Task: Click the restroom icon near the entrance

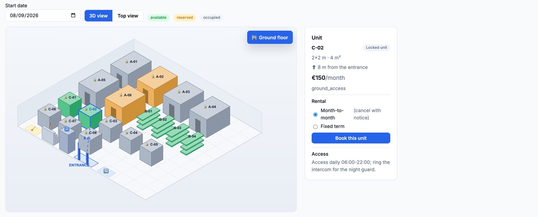Action: (106, 171)
